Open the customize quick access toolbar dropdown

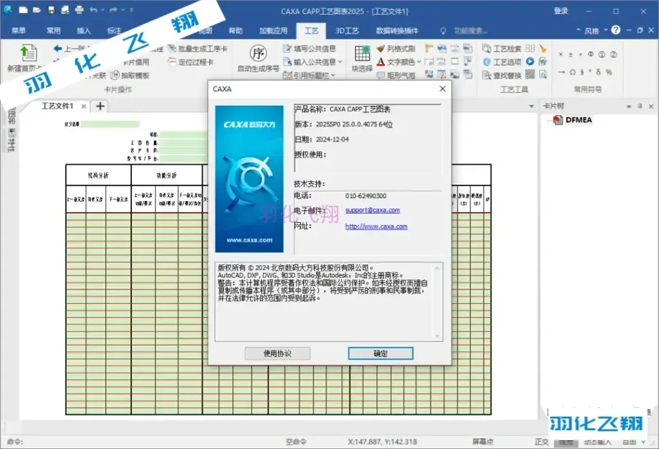131,10
